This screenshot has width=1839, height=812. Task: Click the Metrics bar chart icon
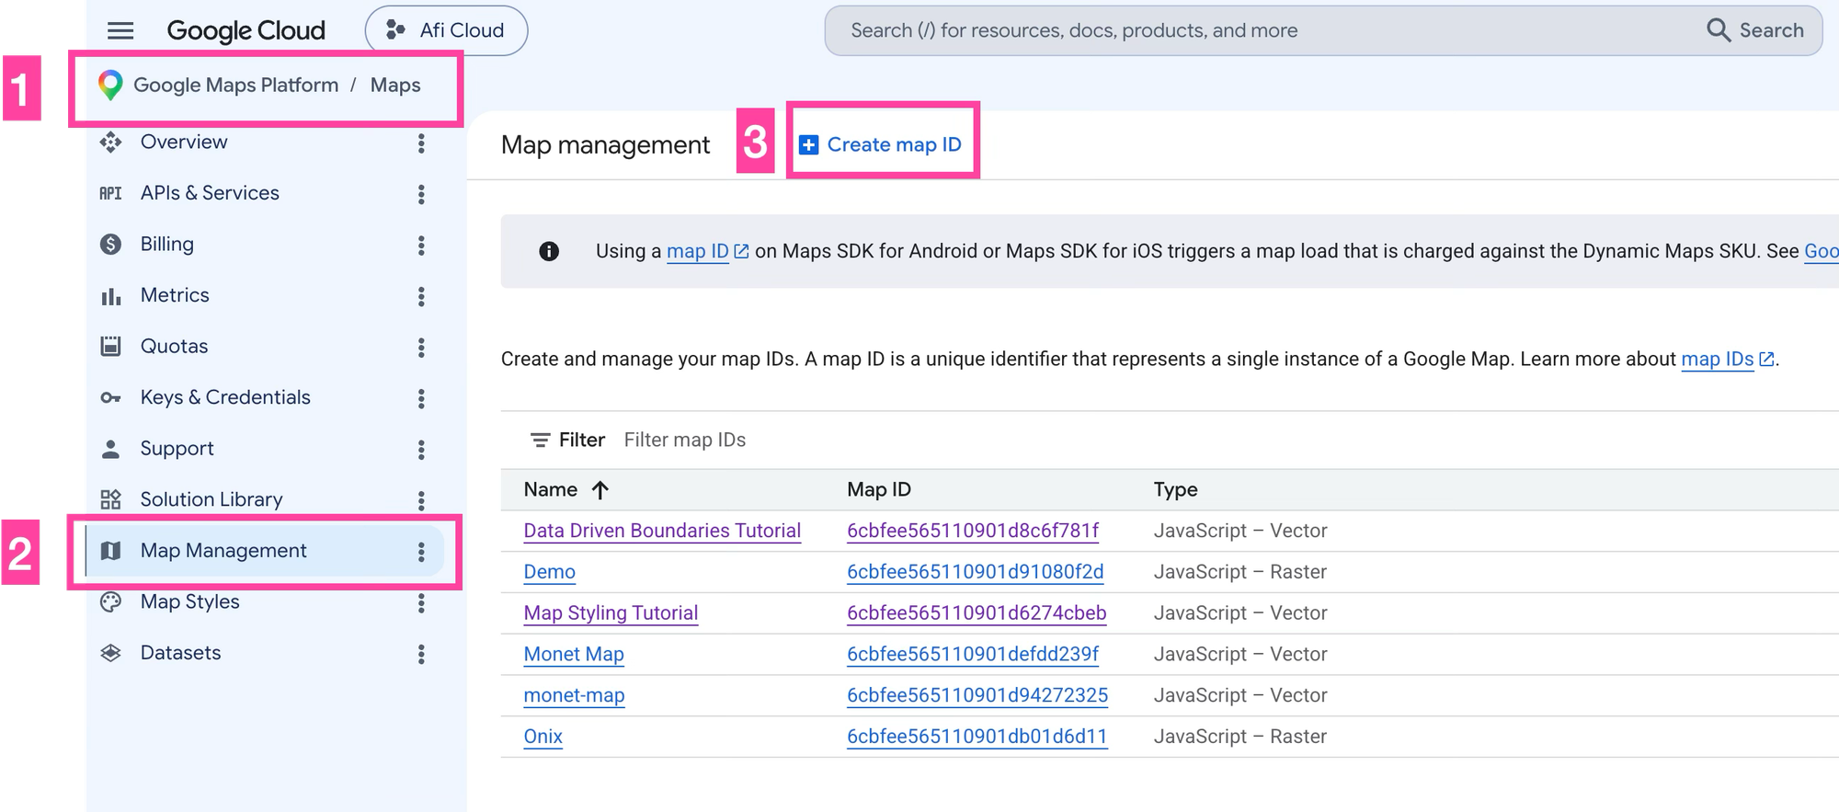tap(110, 296)
